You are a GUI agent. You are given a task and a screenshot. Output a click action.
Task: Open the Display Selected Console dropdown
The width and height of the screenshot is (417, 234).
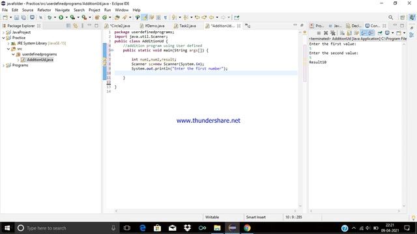click(392, 33)
